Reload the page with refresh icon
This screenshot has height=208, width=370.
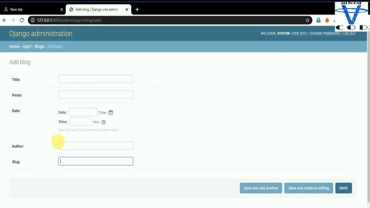(22, 20)
